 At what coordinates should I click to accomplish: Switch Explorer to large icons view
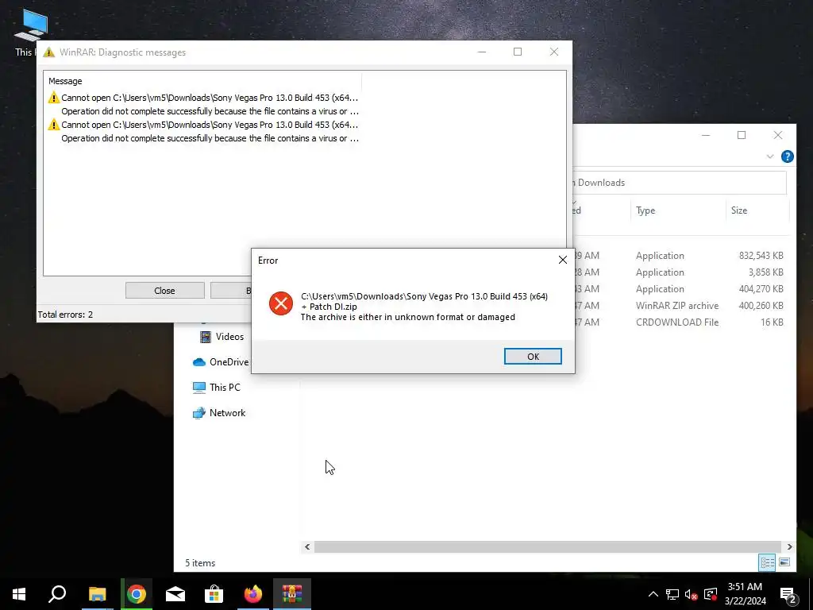tap(784, 562)
